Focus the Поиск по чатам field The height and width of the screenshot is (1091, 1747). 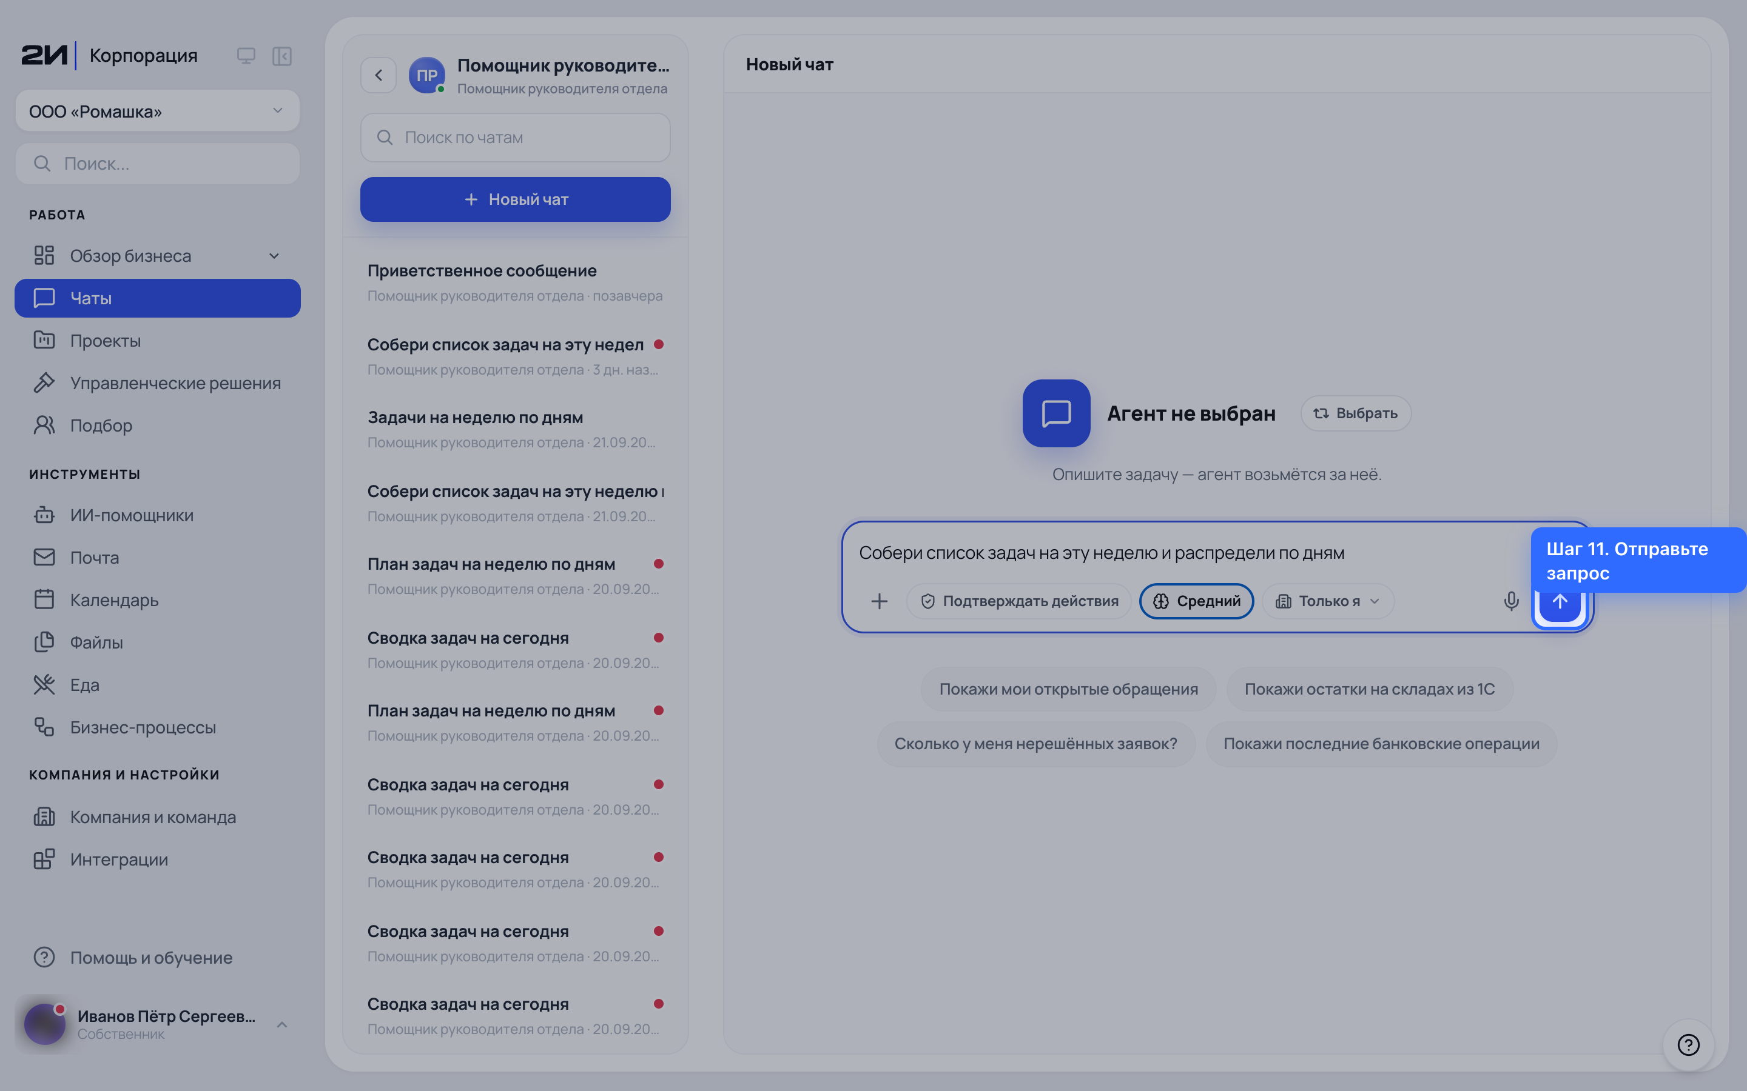coord(516,137)
